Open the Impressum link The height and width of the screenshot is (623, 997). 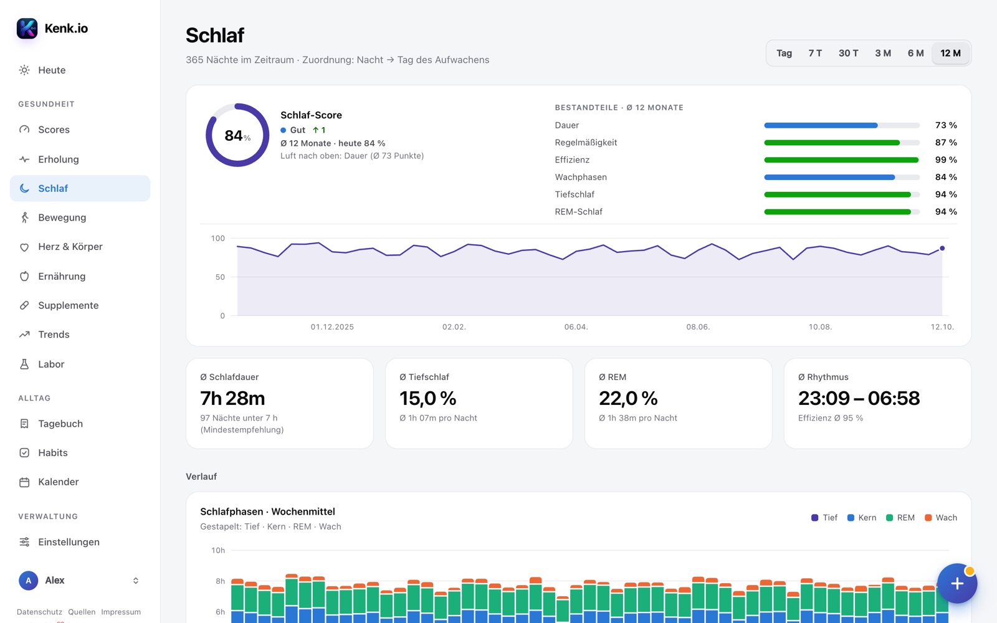click(121, 612)
